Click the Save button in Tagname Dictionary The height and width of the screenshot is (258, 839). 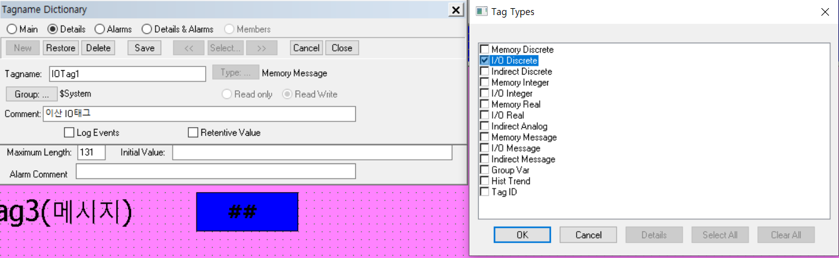144,48
